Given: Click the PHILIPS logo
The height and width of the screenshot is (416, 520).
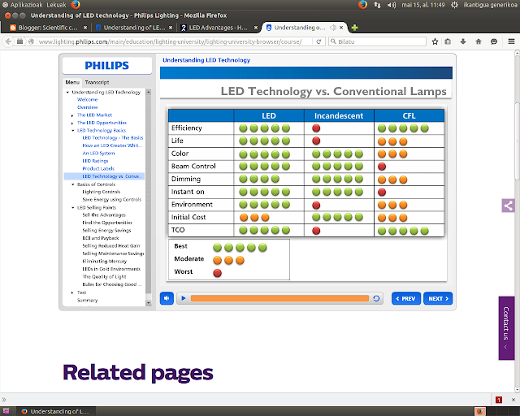Looking at the screenshot, I should pyautogui.click(x=106, y=65).
